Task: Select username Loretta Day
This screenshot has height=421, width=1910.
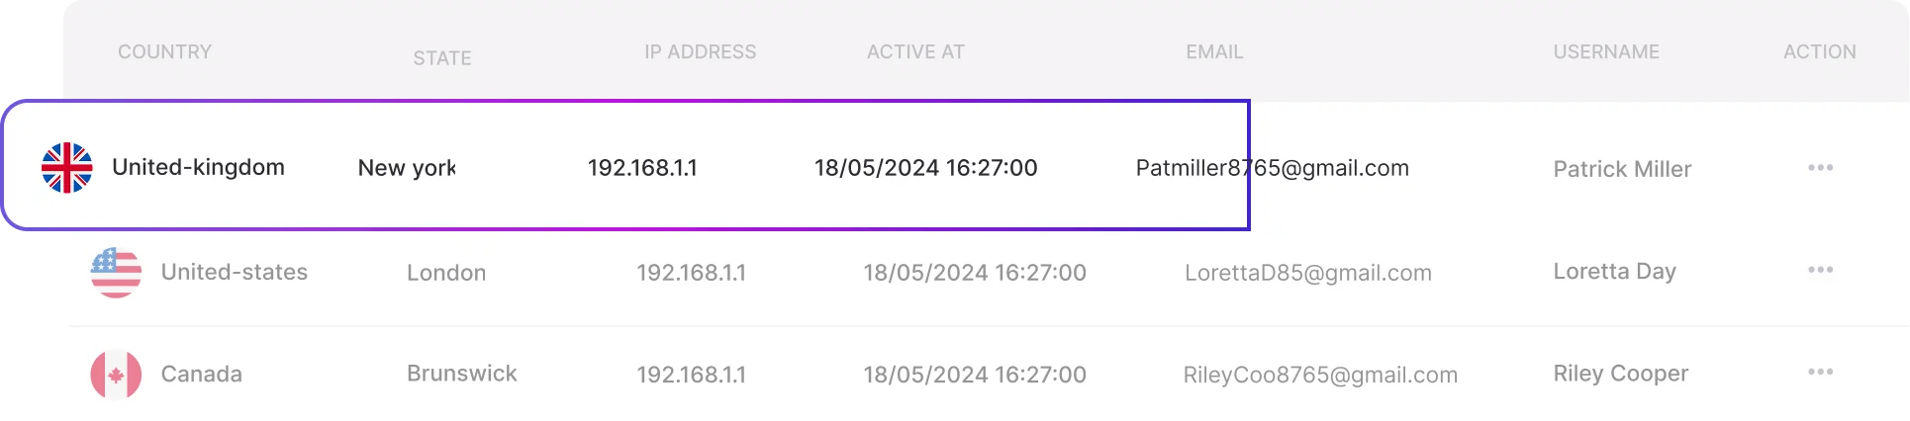Action: click(1614, 272)
